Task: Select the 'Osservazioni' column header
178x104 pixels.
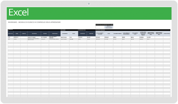Action: pos(55,34)
